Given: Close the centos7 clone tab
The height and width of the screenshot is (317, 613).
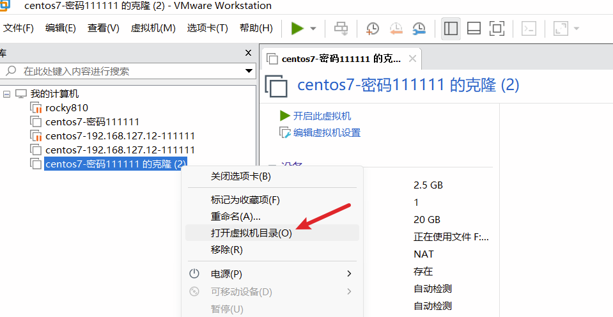Looking at the screenshot, I should coord(412,59).
